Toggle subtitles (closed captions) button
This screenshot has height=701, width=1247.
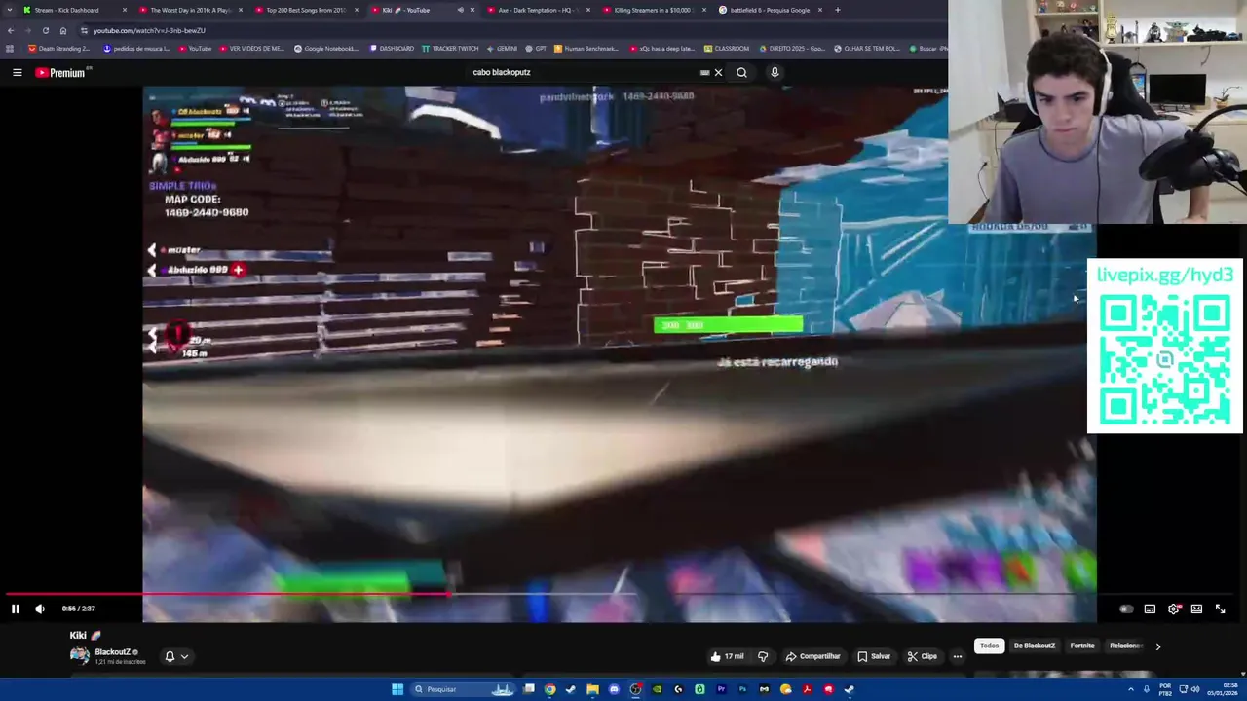(x=1150, y=609)
